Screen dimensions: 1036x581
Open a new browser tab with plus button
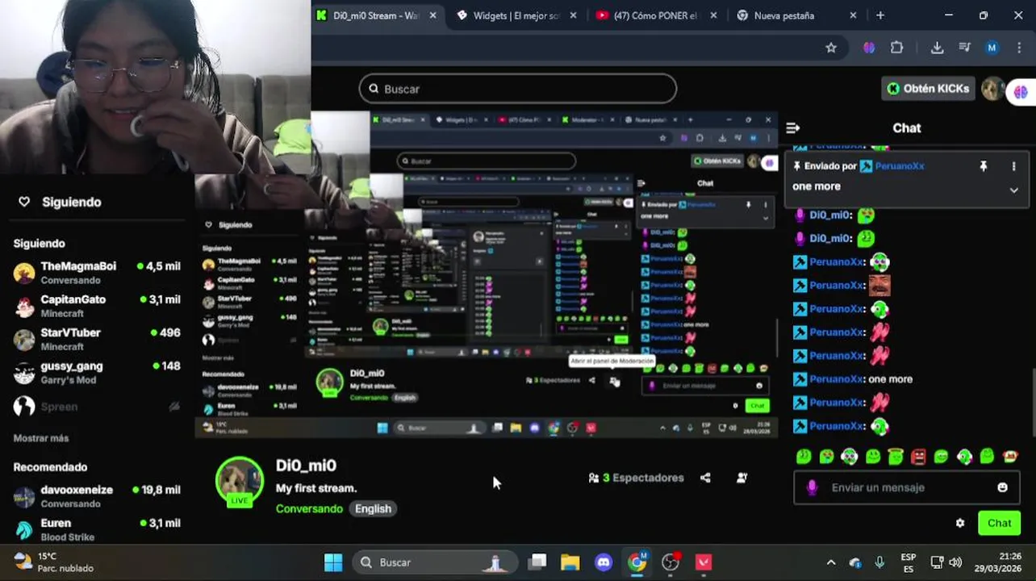pos(880,15)
